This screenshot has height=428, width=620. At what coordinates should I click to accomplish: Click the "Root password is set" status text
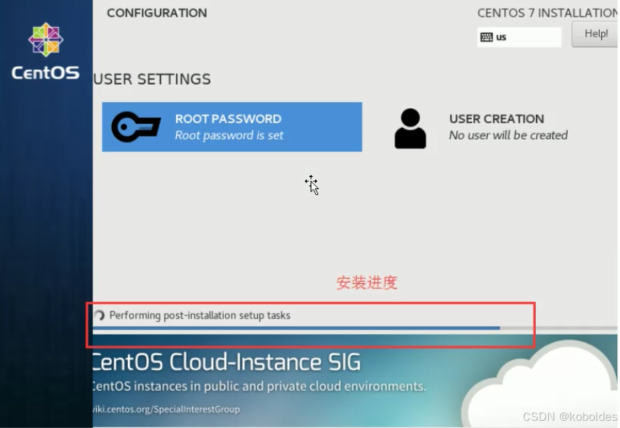pos(229,136)
